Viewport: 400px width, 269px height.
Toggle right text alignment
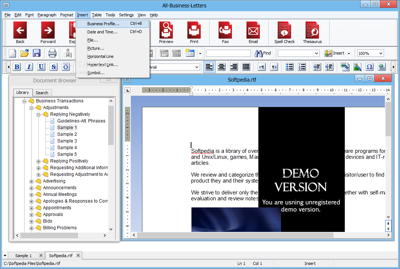coord(234,67)
